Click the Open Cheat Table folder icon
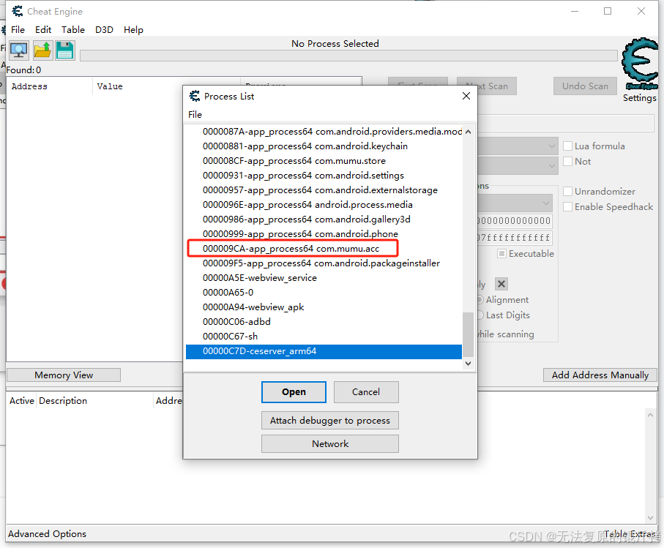This screenshot has width=664, height=548. point(42,50)
